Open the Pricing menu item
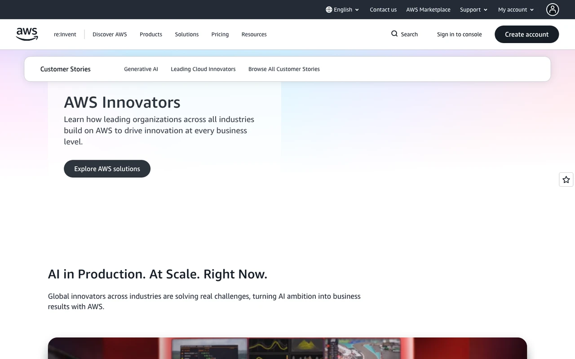This screenshot has width=575, height=359. [220, 34]
